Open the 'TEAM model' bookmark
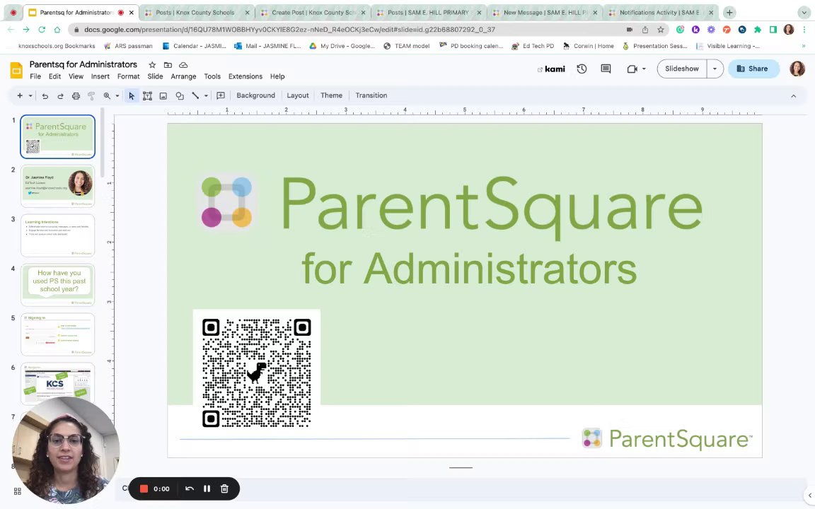815x509 pixels. pos(407,46)
